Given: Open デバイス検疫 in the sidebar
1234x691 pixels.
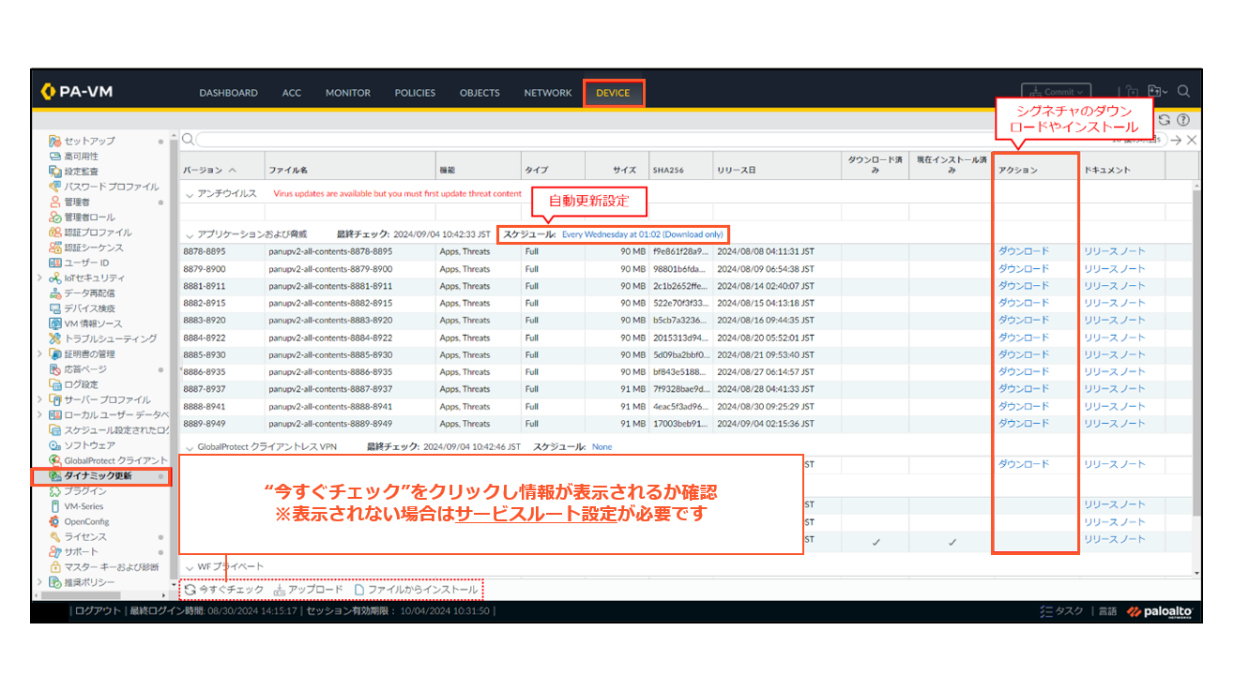Looking at the screenshot, I should 89,308.
